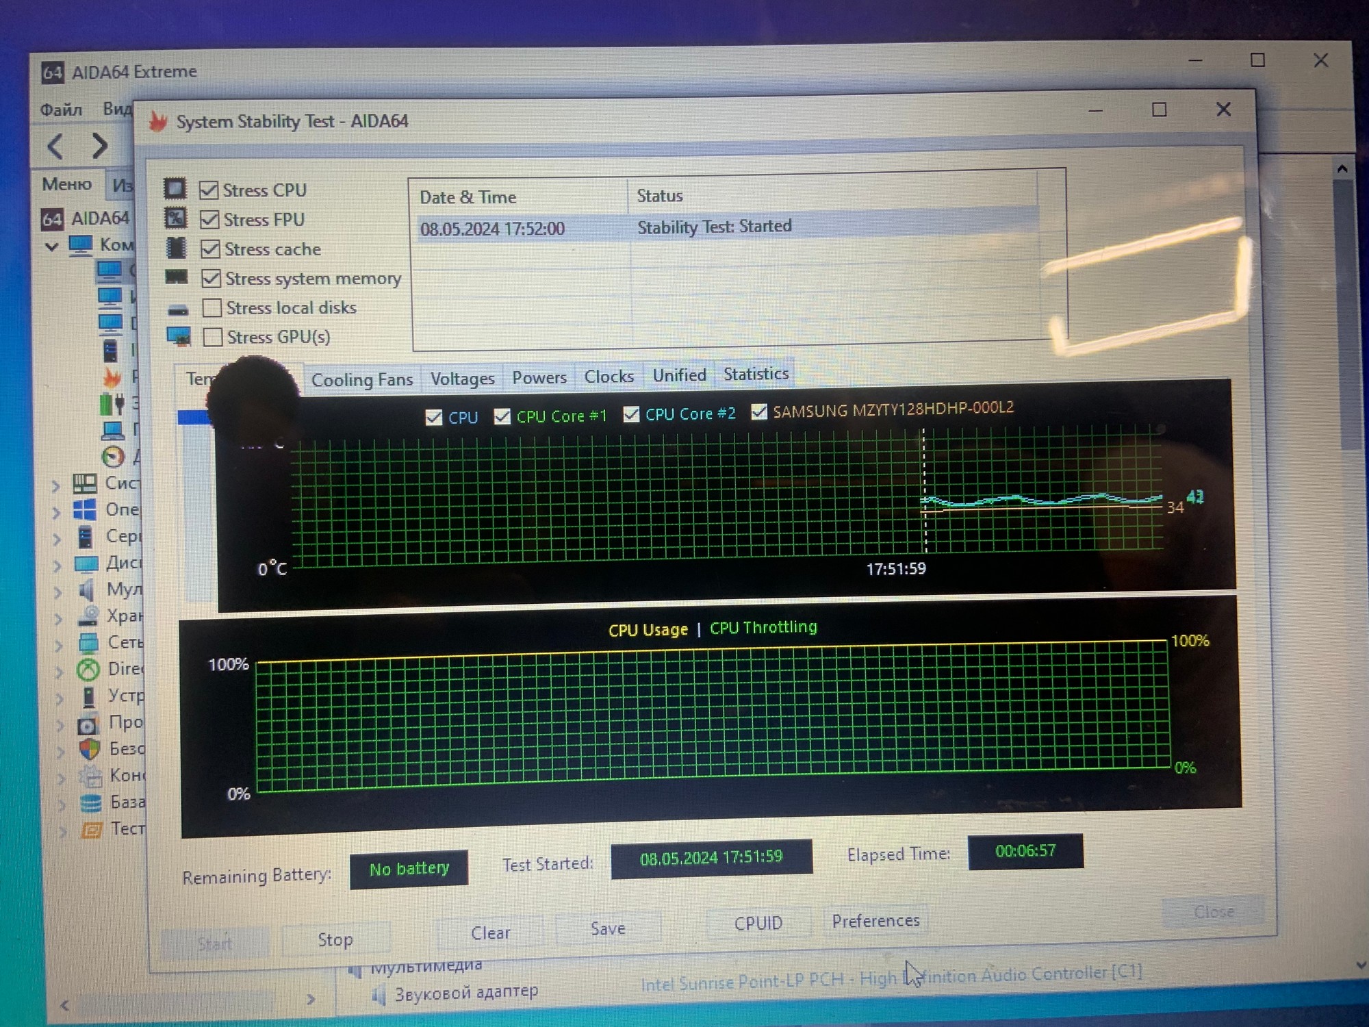Click the Stress cache chip icon
1369x1027 pixels.
tap(176, 248)
